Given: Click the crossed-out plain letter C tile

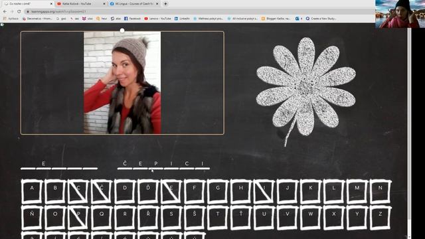Looking at the screenshot, I should (x=78, y=191).
